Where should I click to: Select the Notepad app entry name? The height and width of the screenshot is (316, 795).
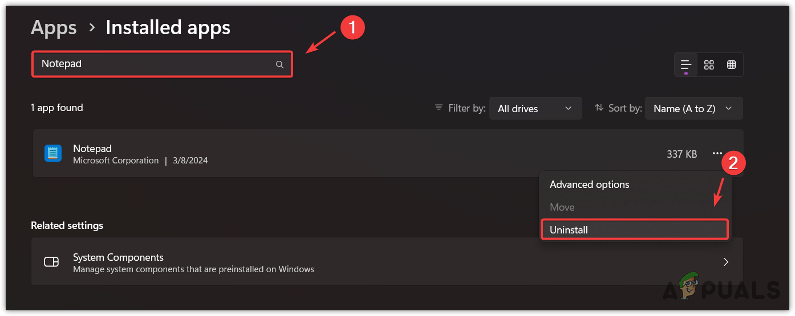coord(92,149)
